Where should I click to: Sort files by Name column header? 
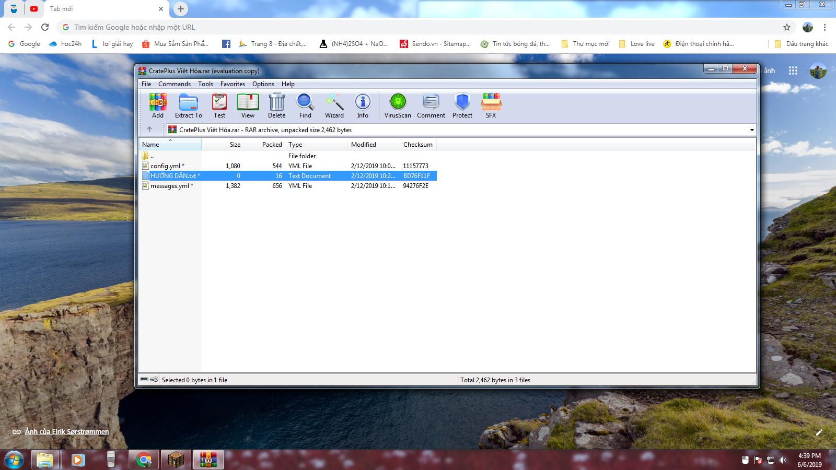[170, 145]
